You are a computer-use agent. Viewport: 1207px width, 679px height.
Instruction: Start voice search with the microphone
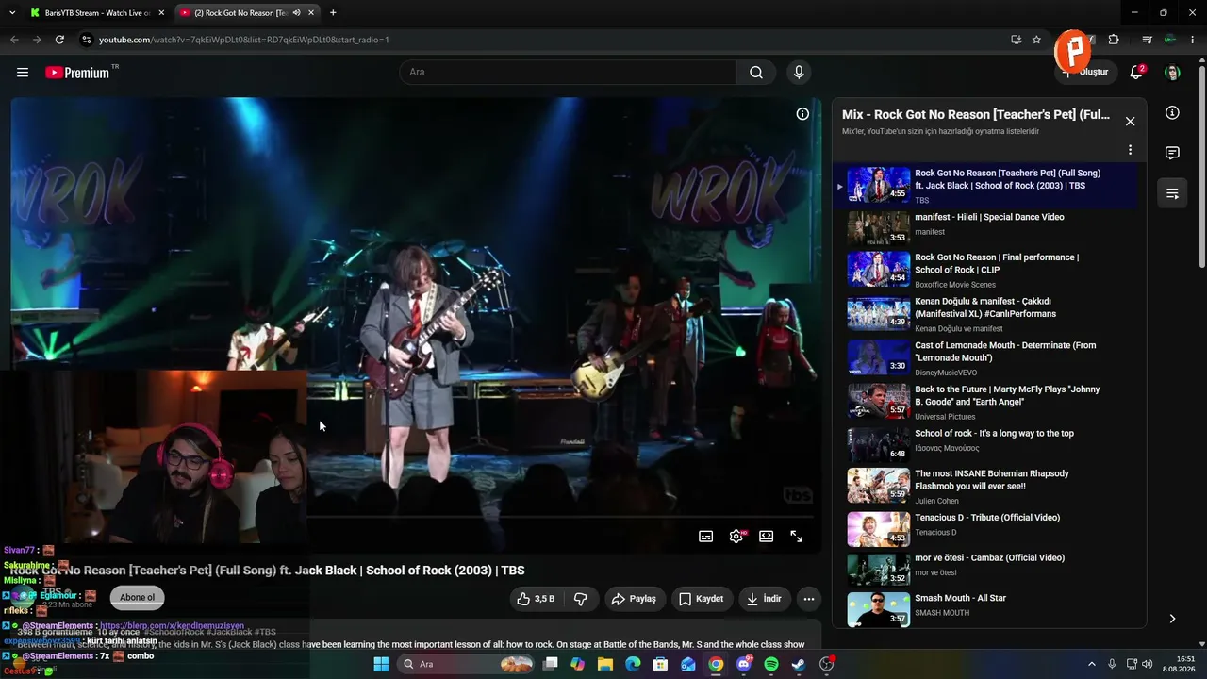click(x=799, y=73)
